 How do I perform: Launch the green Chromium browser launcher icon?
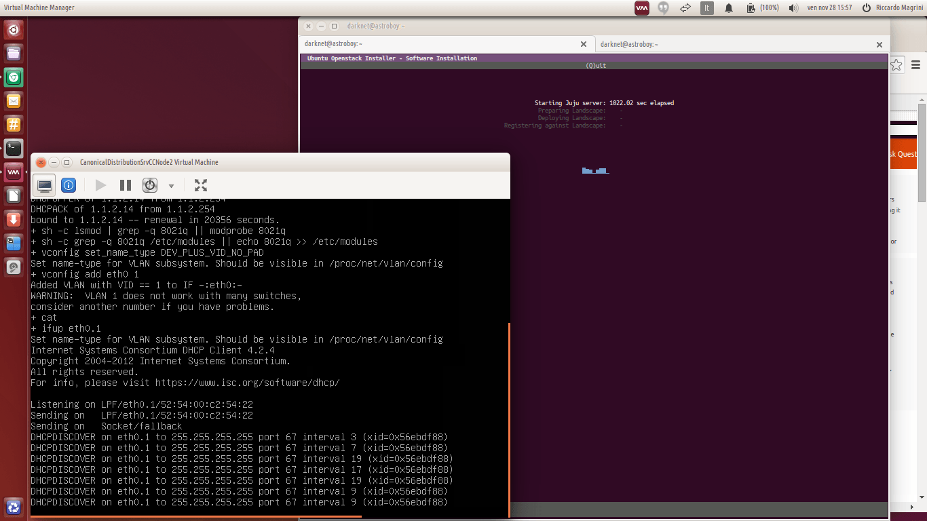click(x=14, y=77)
